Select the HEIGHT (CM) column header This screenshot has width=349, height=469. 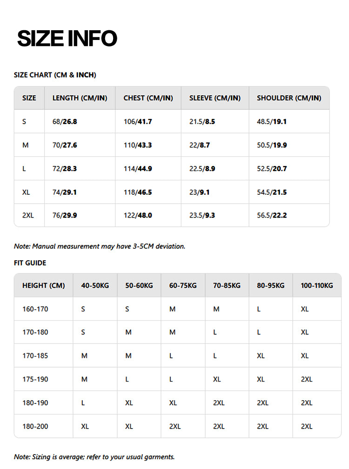pos(44,285)
